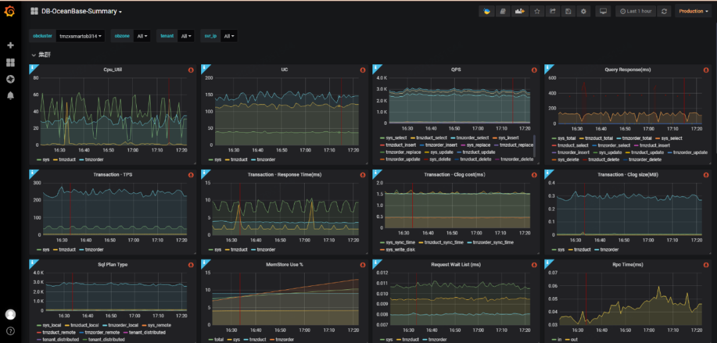Cycle view mode with monitor icon
Image resolution: width=717 pixels, height=343 pixels.
pos(603,11)
